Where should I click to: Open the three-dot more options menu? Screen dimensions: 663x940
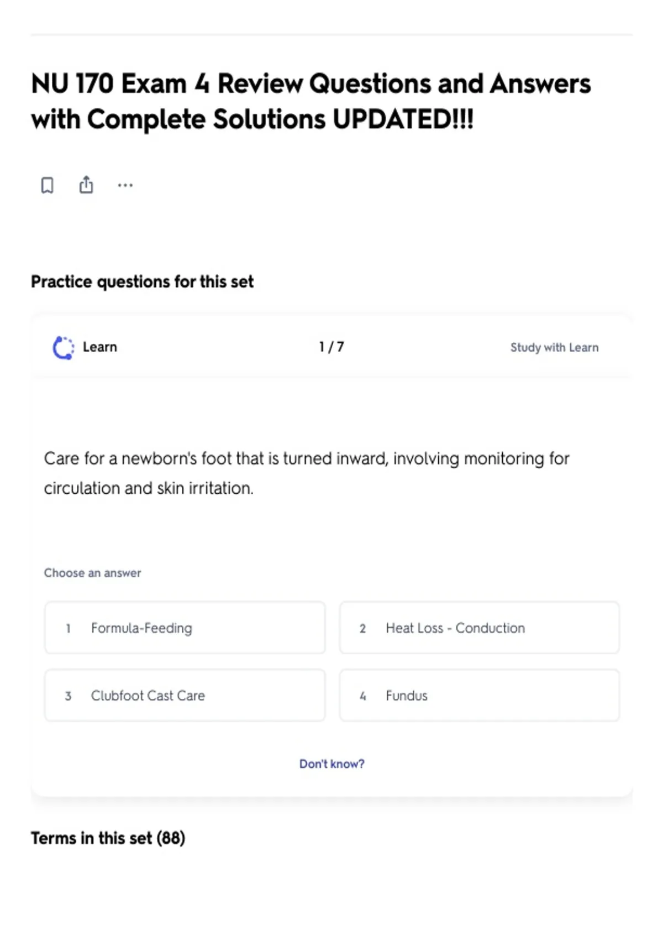[x=125, y=185]
